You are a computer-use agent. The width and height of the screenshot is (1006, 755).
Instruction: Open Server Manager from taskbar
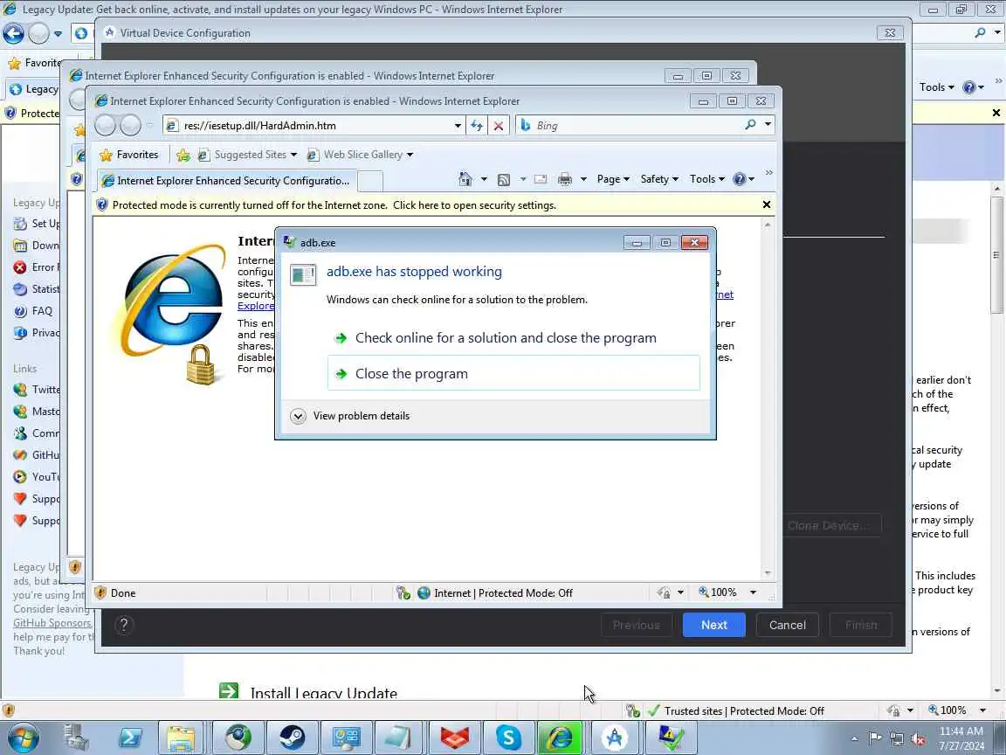(x=77, y=738)
